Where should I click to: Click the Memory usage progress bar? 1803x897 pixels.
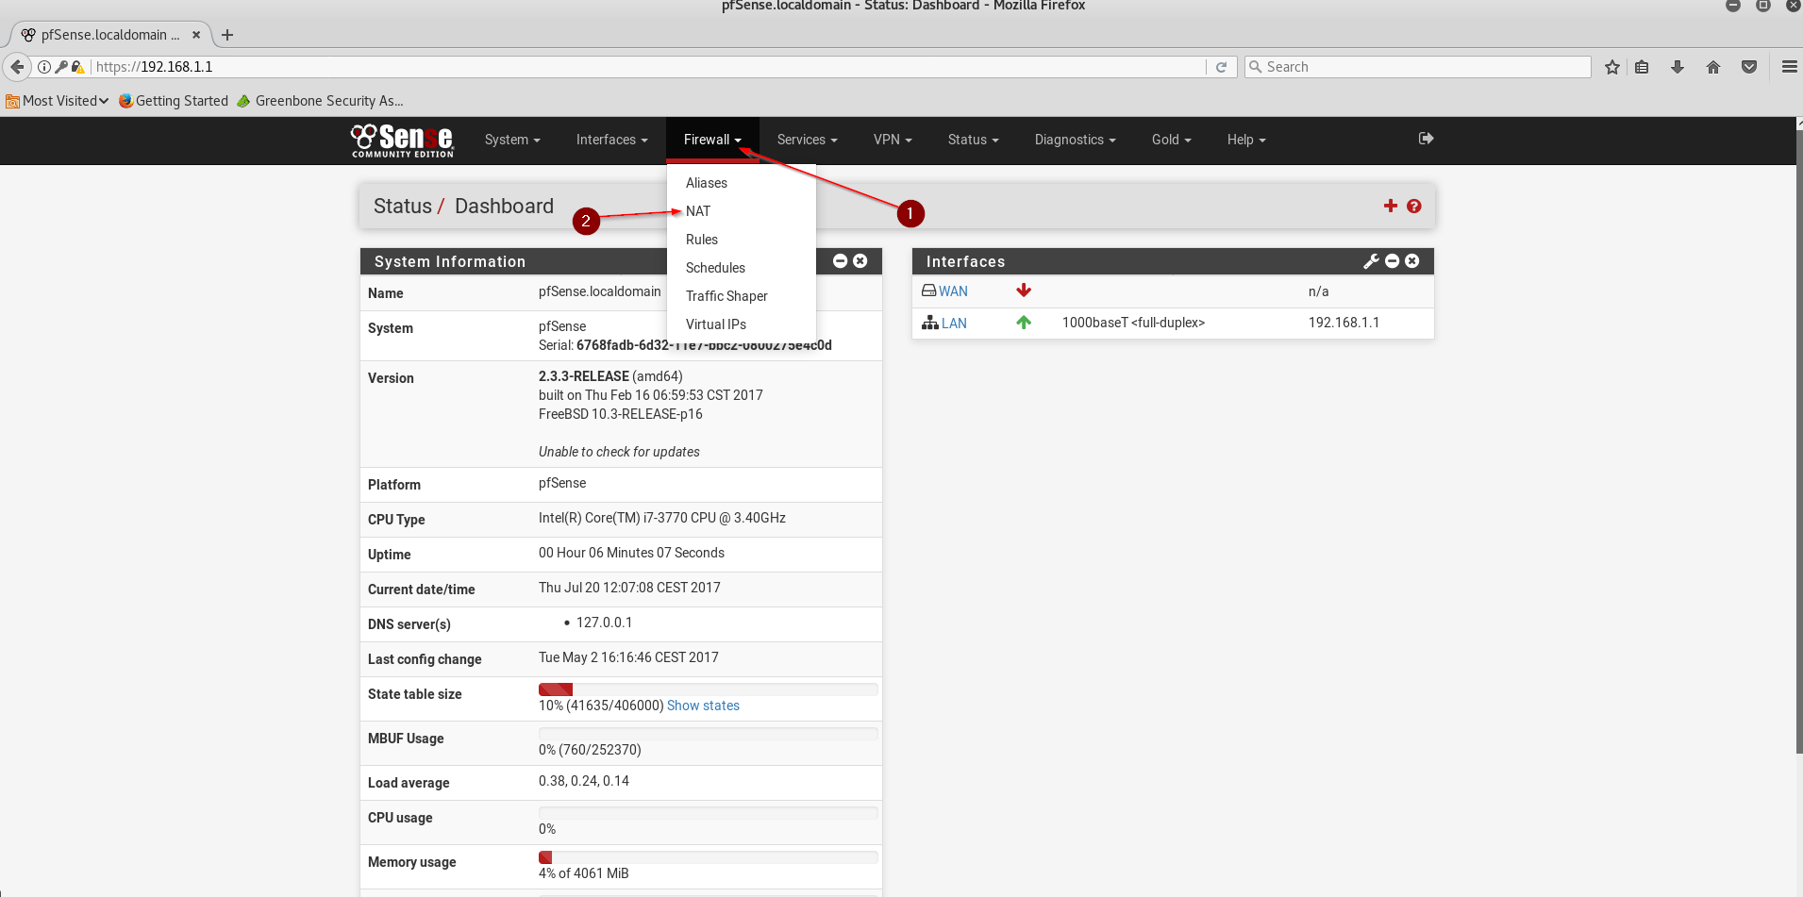click(708, 857)
